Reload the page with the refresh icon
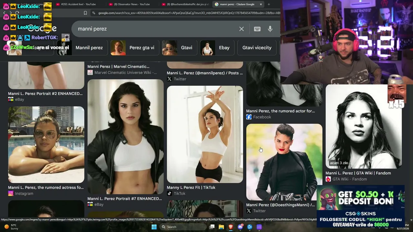The image size is (413, 232). click(17, 13)
